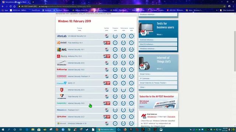Image resolution: width=236 pixels, height=132 pixels.
Task: Click the BullGuard logo in the table
Action: point(62,70)
